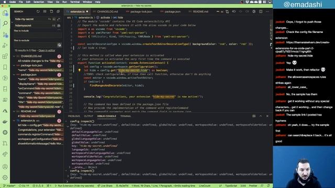Toggle Match Whole Word in search box
This screenshot has height=188, width=335.
[x=54, y=19]
